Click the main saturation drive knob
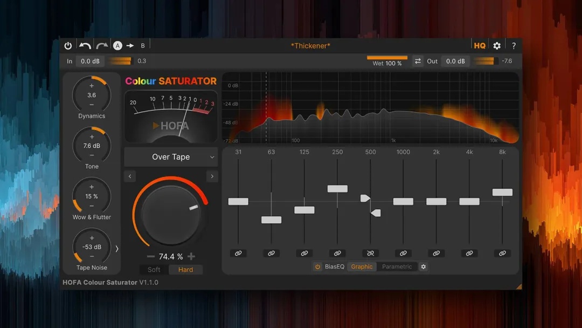582x328 pixels. tap(170, 214)
